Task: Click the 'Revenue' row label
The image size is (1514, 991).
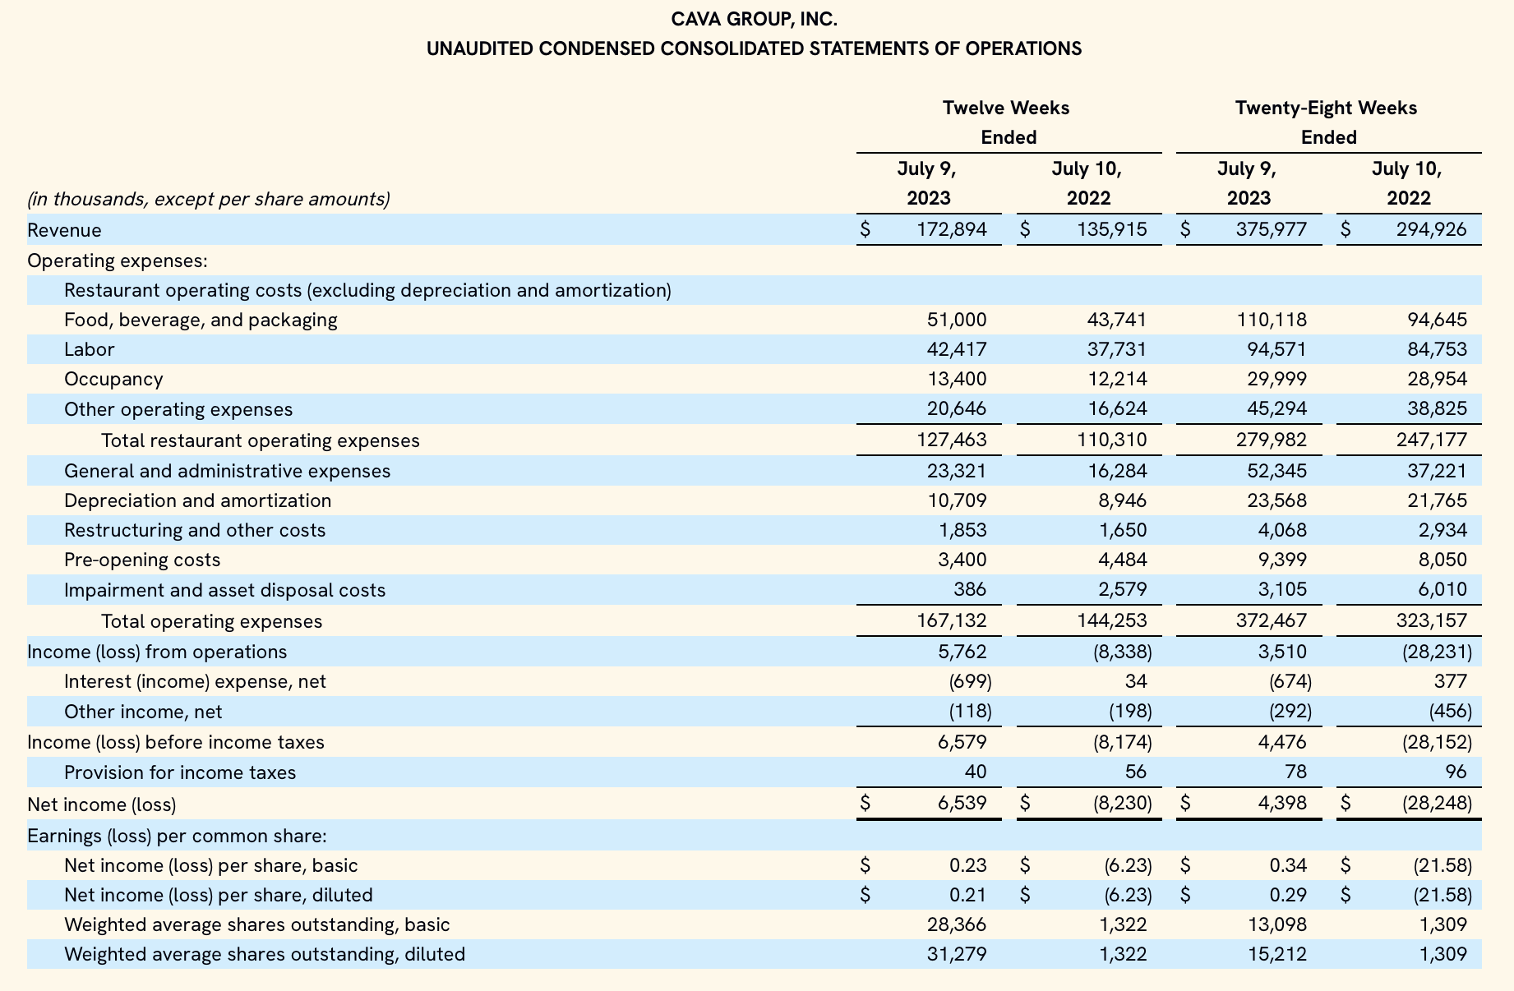Action: [64, 230]
